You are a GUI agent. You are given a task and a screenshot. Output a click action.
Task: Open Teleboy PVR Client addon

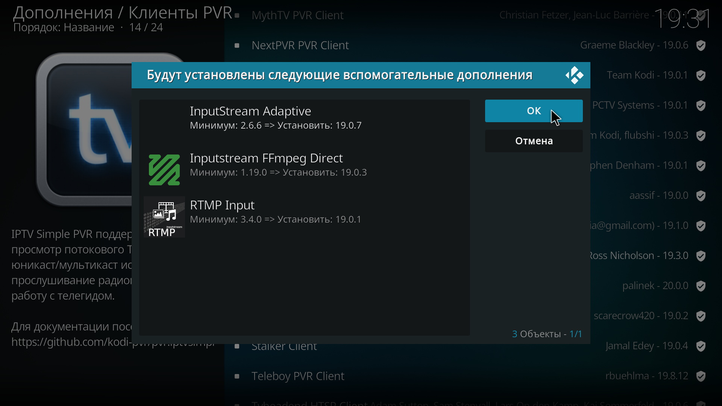click(298, 376)
